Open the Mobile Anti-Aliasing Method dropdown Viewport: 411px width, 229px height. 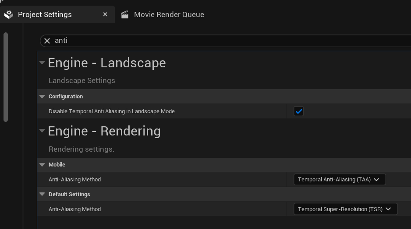click(x=340, y=180)
